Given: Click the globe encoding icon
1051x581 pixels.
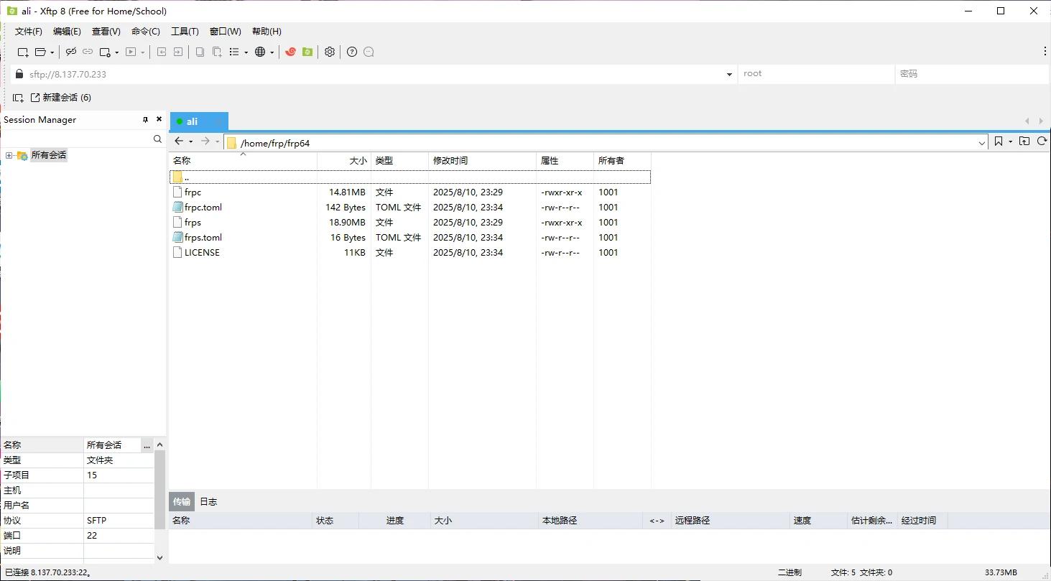Looking at the screenshot, I should (260, 52).
